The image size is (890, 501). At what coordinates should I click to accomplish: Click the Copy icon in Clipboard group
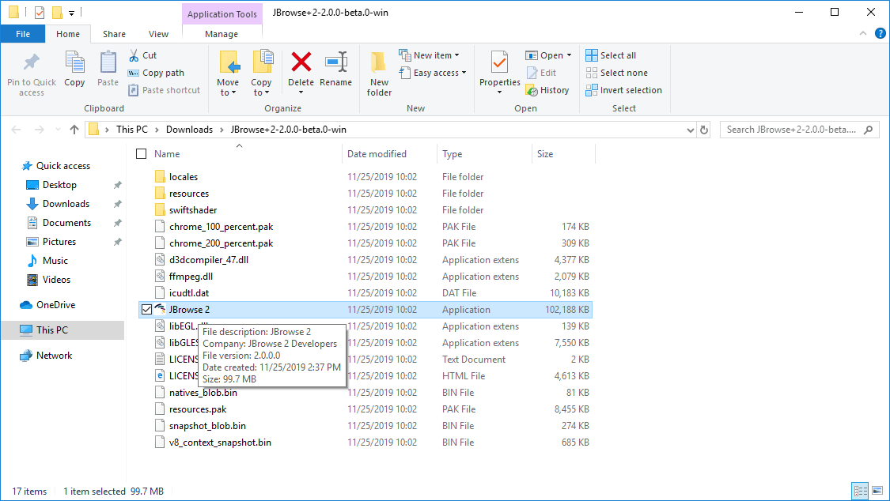point(74,62)
